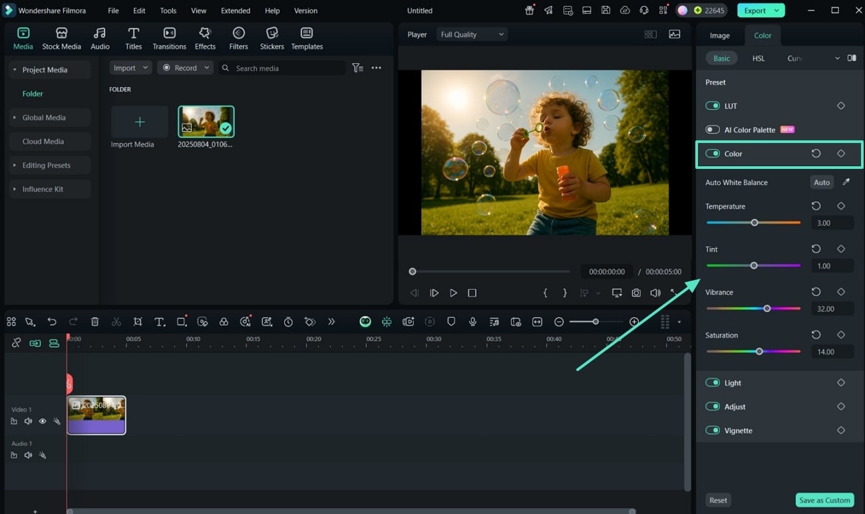This screenshot has height=514, width=865.
Task: Open the Effects tab
Action: 205,39
